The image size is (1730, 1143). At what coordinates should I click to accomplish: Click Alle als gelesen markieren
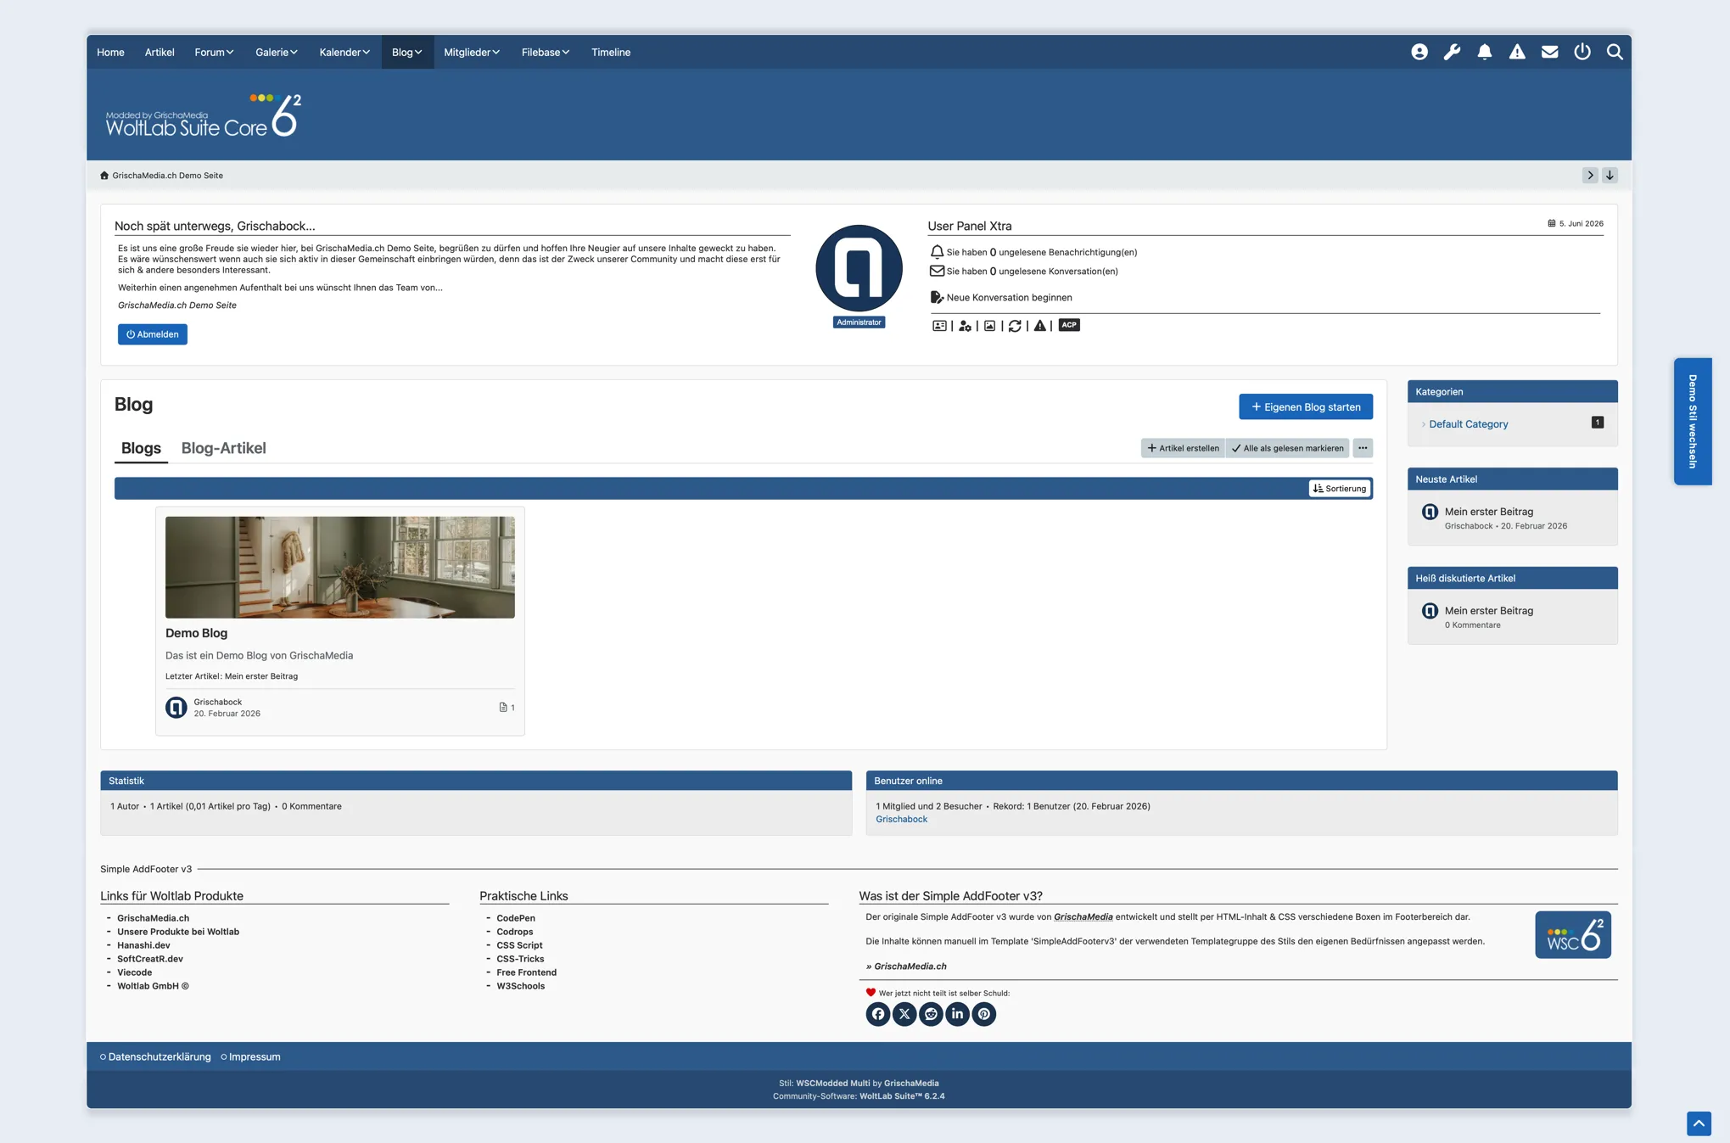coord(1287,448)
